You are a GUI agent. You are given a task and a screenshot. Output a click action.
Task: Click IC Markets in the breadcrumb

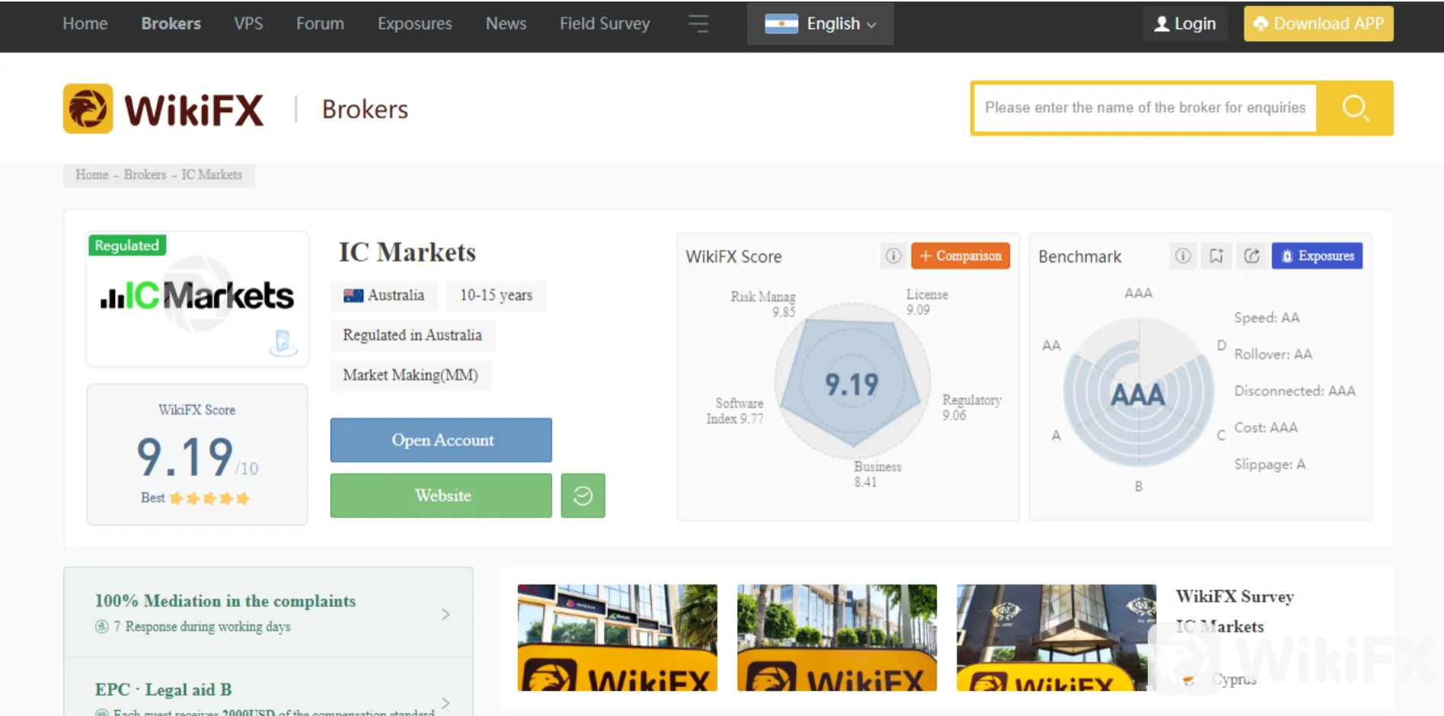[211, 174]
